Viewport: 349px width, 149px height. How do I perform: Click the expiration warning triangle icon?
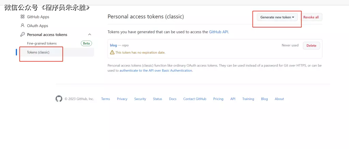click(x=112, y=52)
